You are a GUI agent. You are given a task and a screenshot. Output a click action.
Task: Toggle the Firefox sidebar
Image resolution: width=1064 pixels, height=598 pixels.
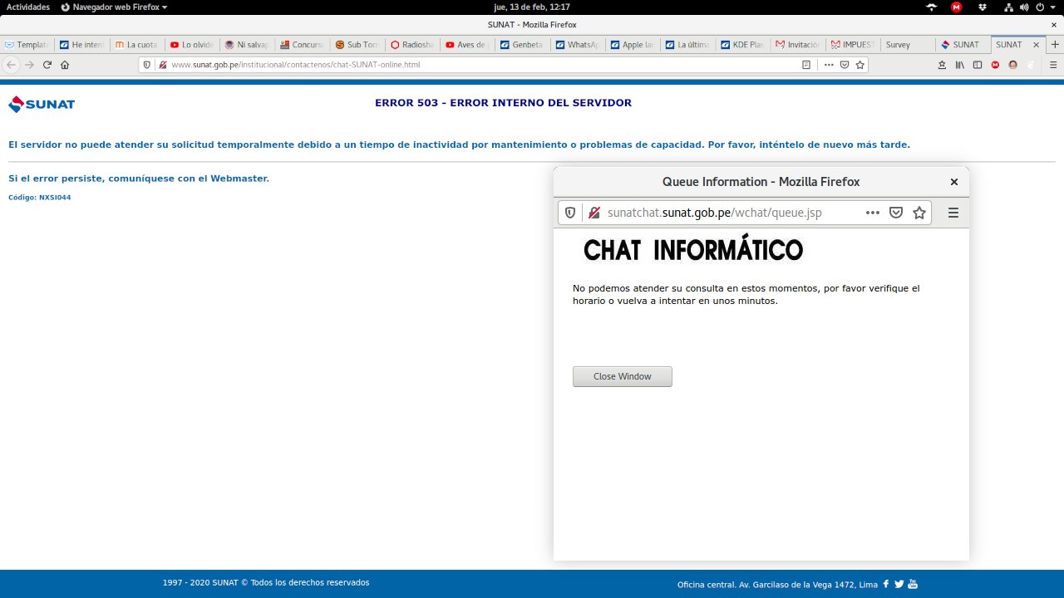click(978, 64)
